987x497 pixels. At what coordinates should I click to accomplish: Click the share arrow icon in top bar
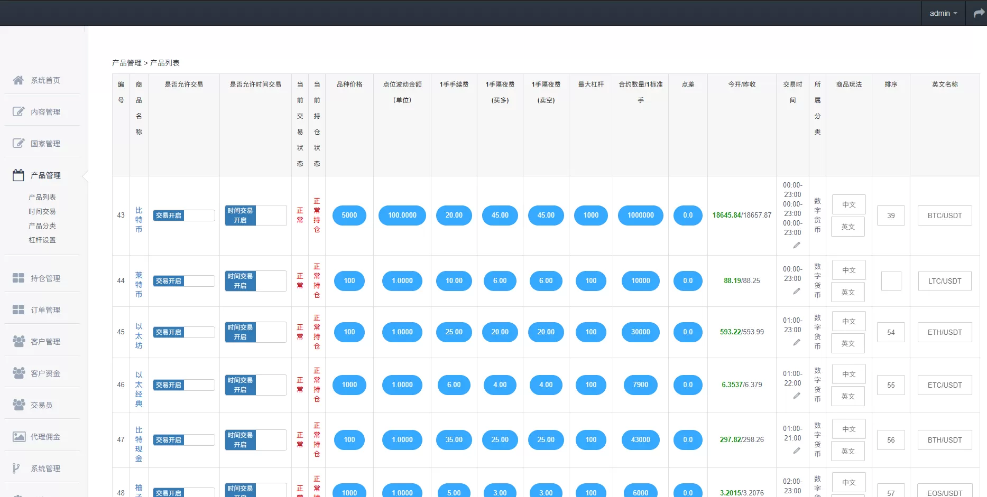pos(979,13)
